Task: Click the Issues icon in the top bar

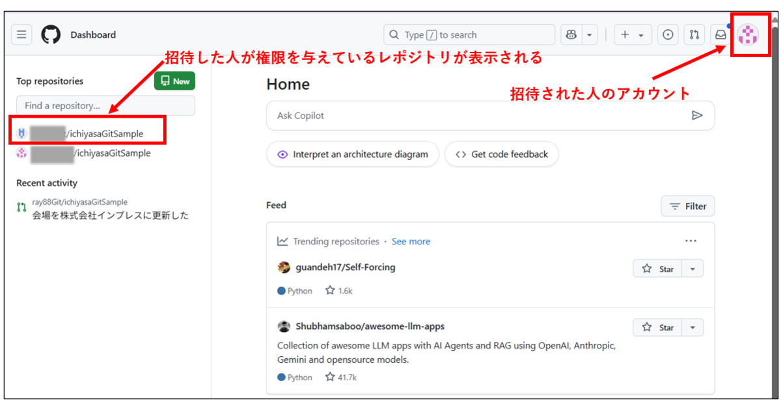Action: click(x=668, y=34)
